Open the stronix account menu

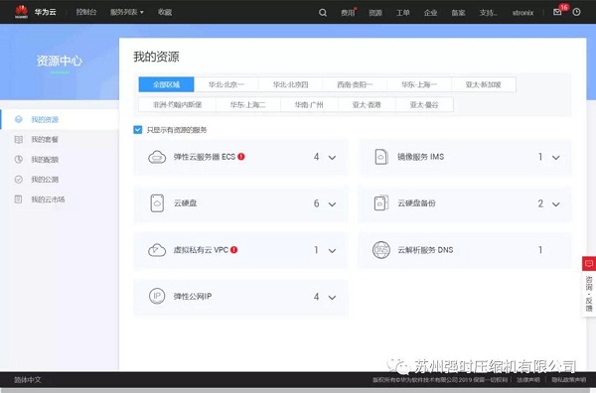(x=522, y=13)
